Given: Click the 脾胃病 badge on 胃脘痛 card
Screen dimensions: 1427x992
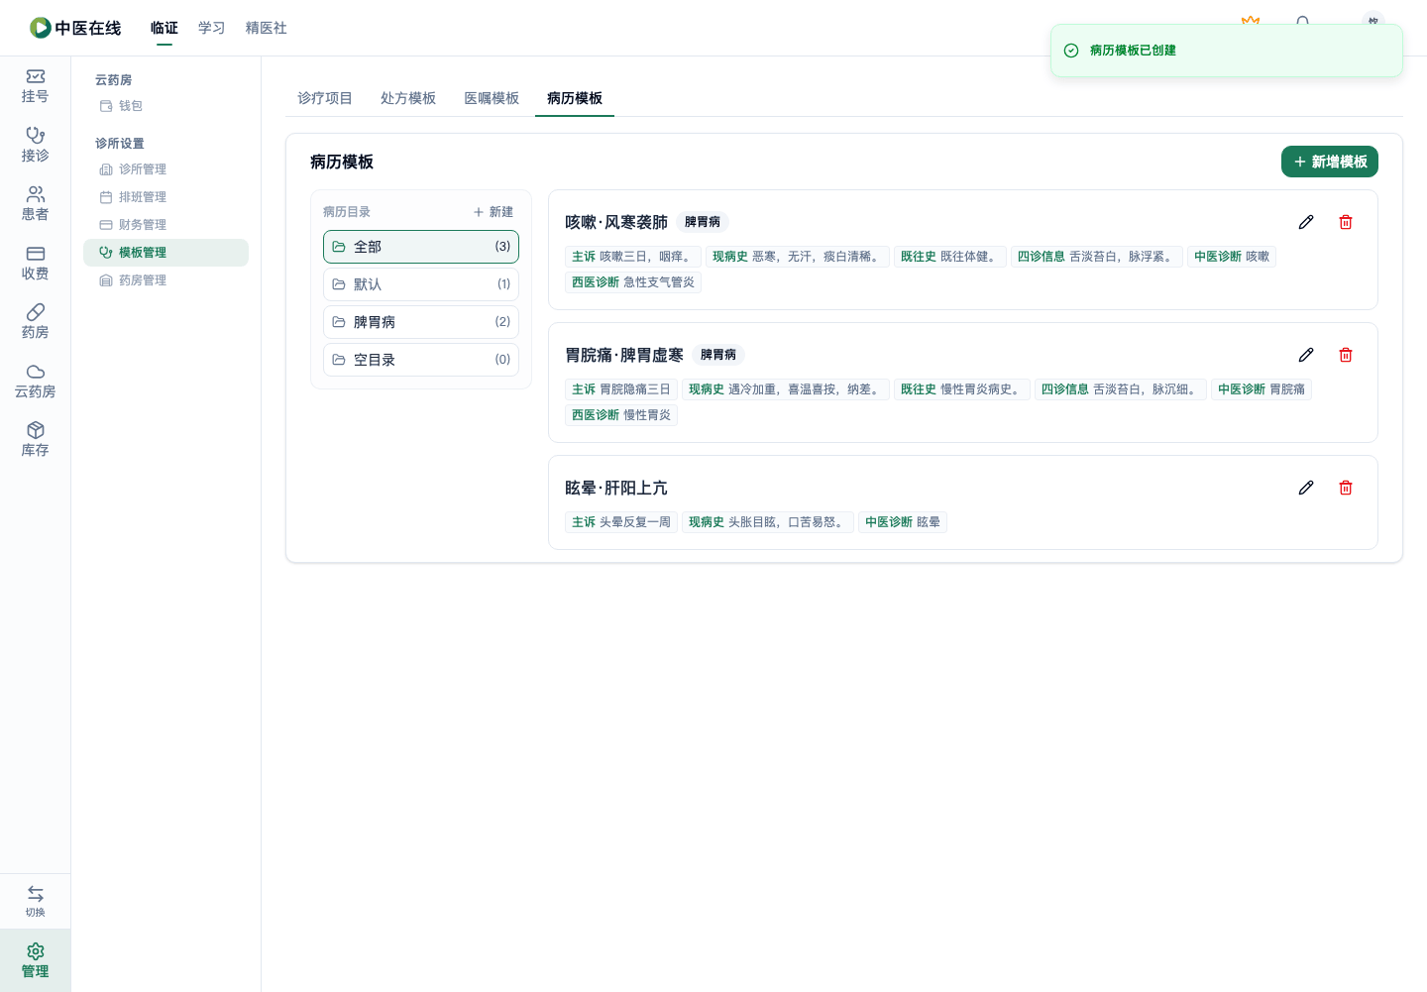Looking at the screenshot, I should [x=718, y=355].
